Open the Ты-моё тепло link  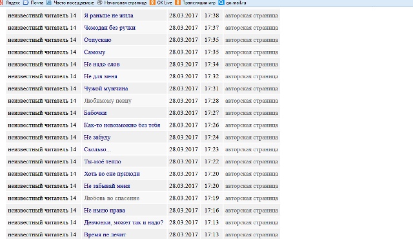coord(102,161)
